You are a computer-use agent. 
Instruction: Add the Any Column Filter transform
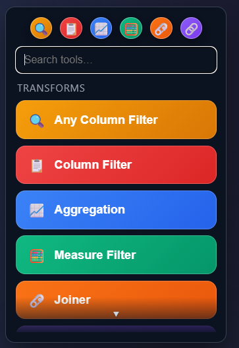[x=116, y=120]
